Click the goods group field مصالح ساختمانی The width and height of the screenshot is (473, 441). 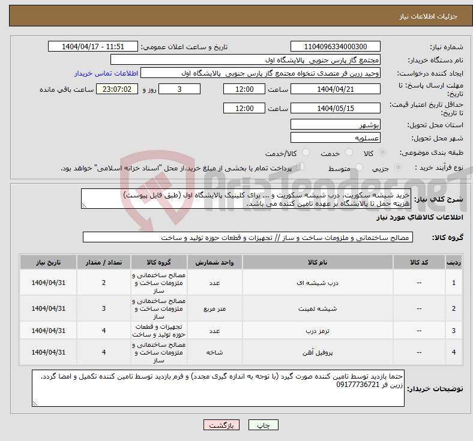[x=248, y=237]
